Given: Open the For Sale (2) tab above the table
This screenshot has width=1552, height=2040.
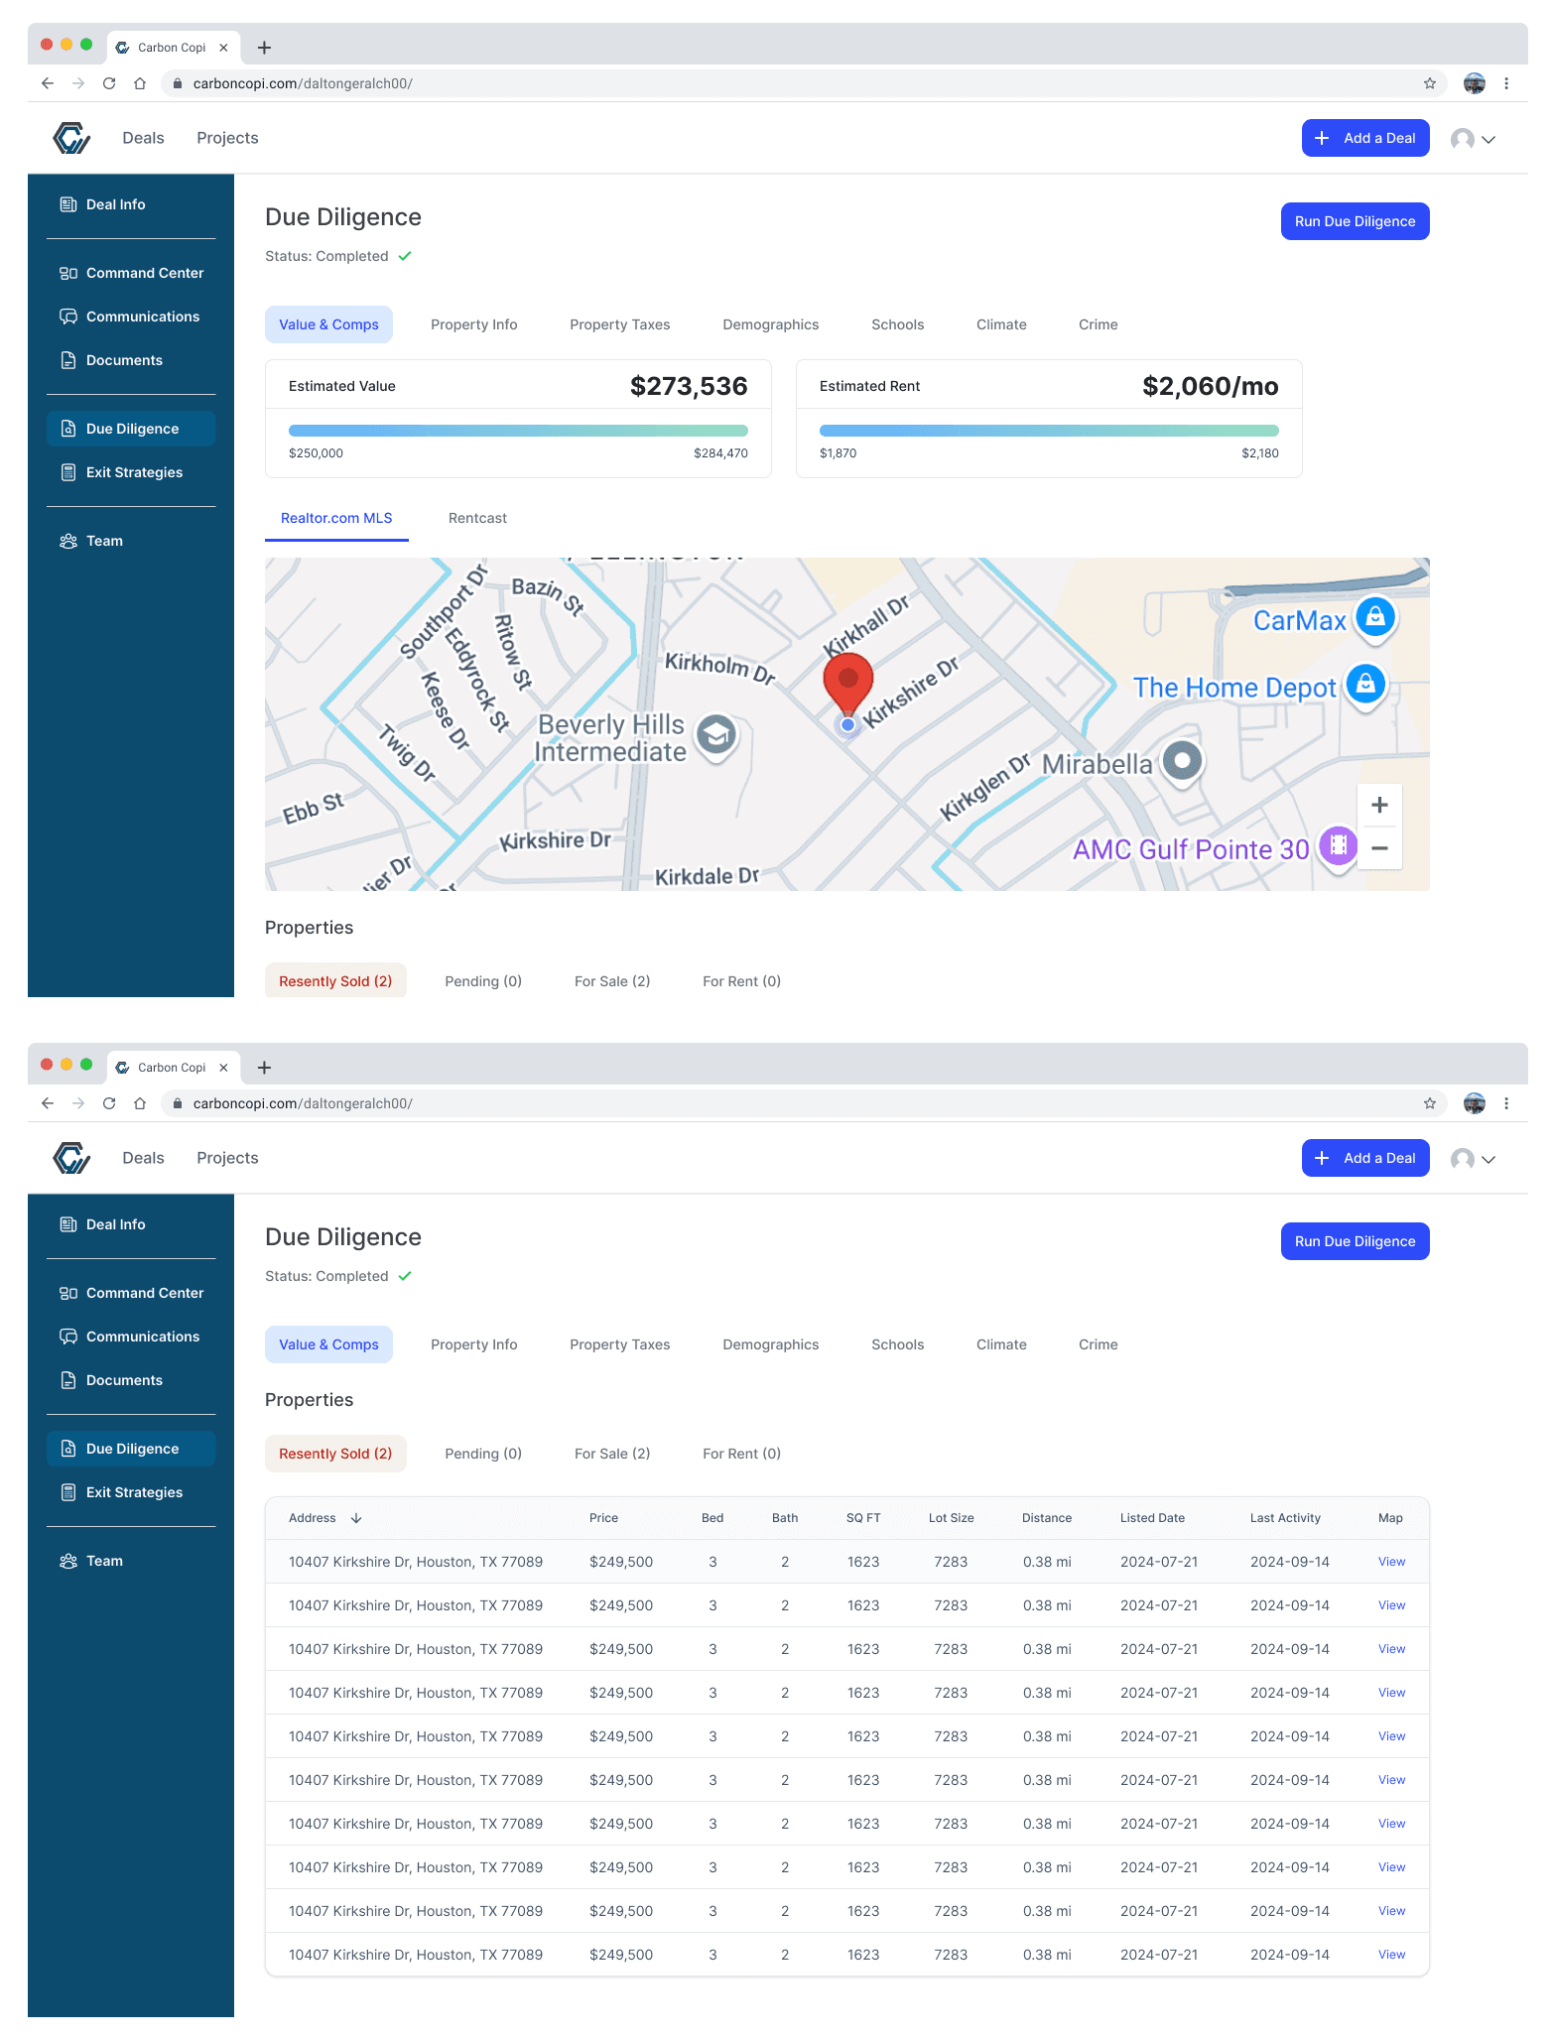Looking at the screenshot, I should (612, 1454).
